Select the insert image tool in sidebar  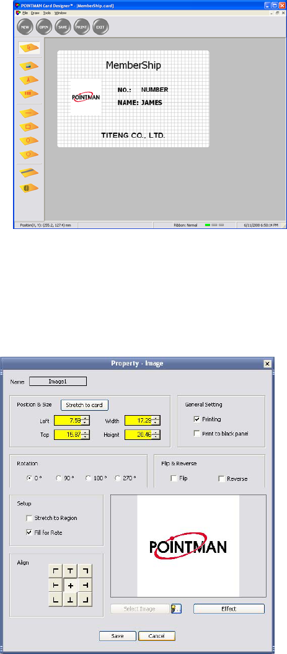click(29, 66)
